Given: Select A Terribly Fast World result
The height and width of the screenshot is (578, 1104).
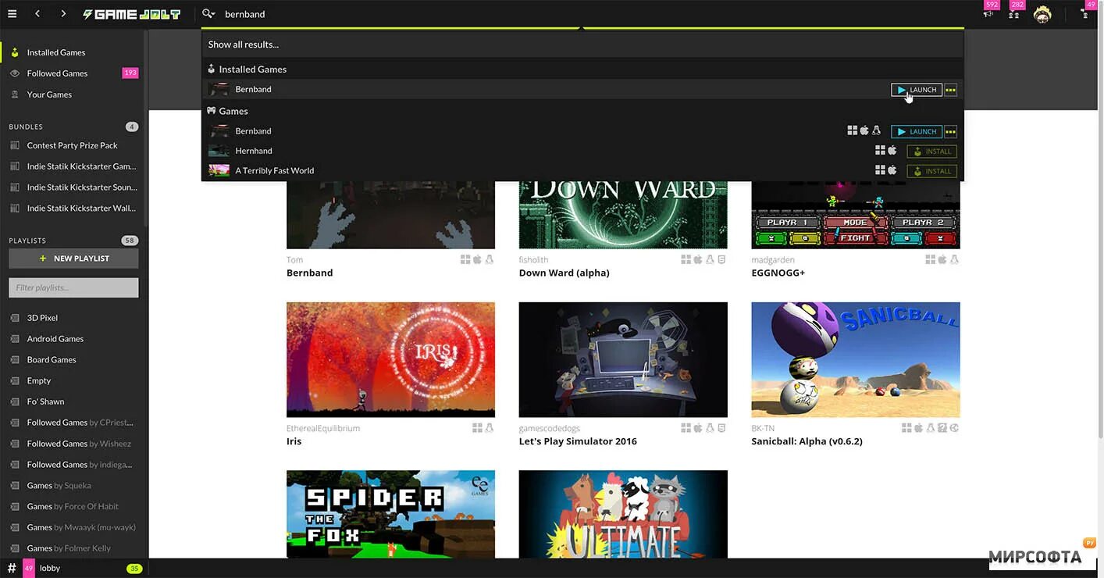Looking at the screenshot, I should coord(582,170).
